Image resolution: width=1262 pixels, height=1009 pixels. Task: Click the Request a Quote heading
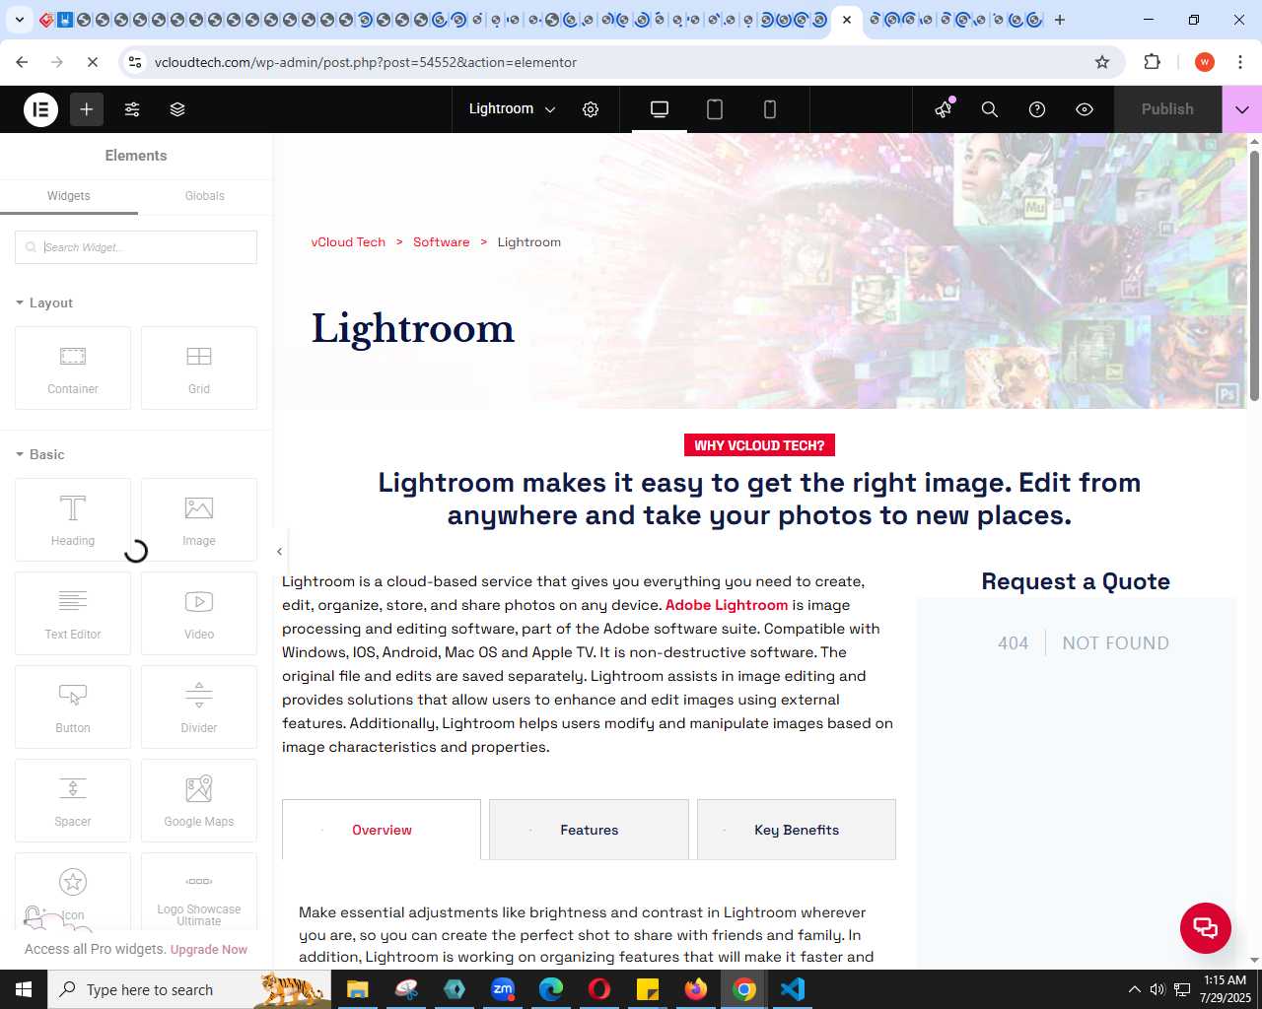coord(1076,581)
